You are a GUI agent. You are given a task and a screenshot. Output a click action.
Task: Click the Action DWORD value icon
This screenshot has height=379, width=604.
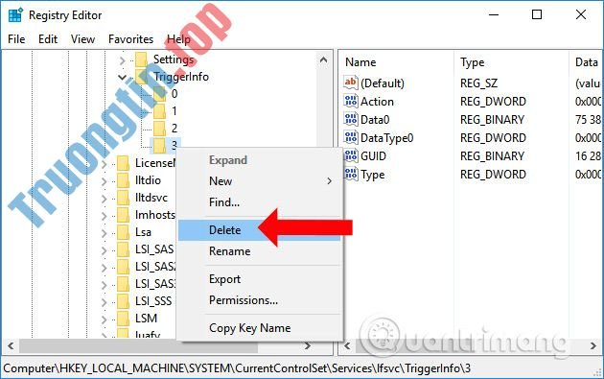coord(351,101)
